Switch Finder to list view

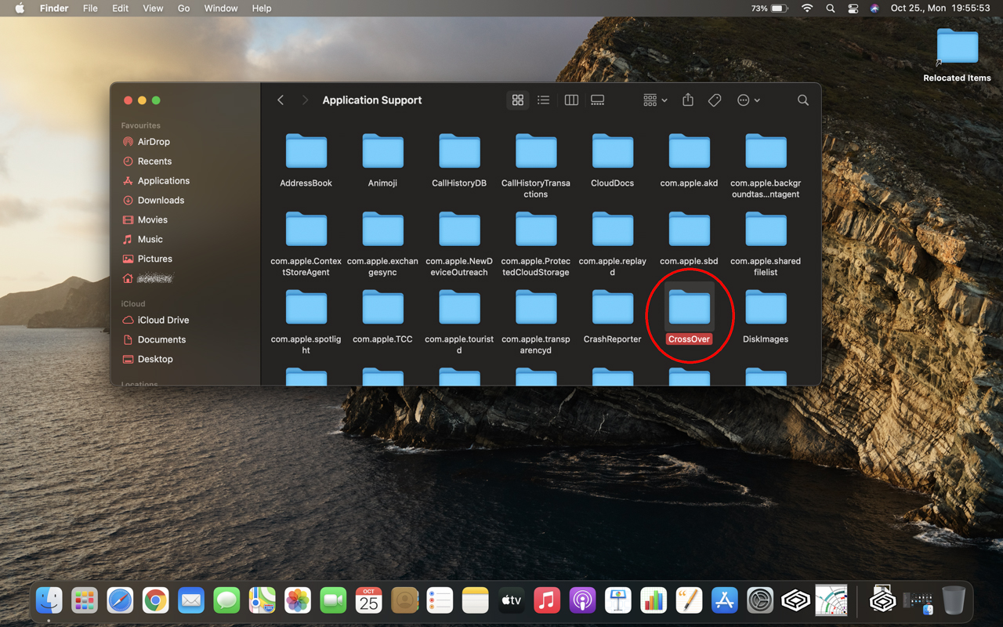(x=544, y=100)
